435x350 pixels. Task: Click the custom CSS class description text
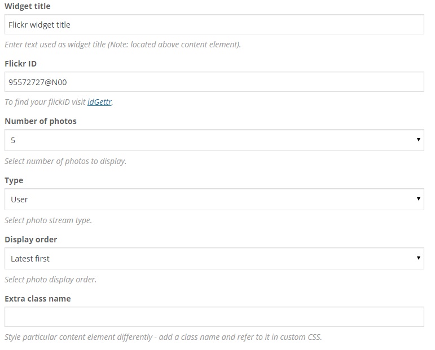[163, 338]
